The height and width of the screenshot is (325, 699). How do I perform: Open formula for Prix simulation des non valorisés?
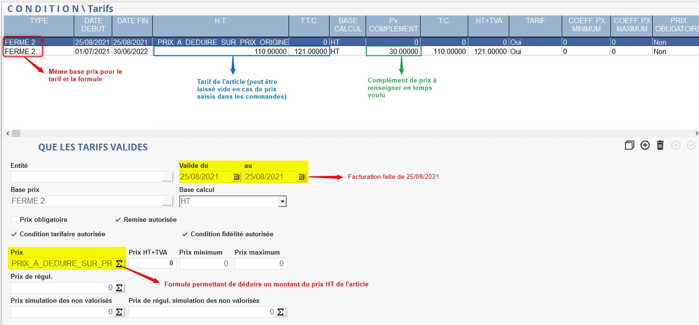(119, 312)
